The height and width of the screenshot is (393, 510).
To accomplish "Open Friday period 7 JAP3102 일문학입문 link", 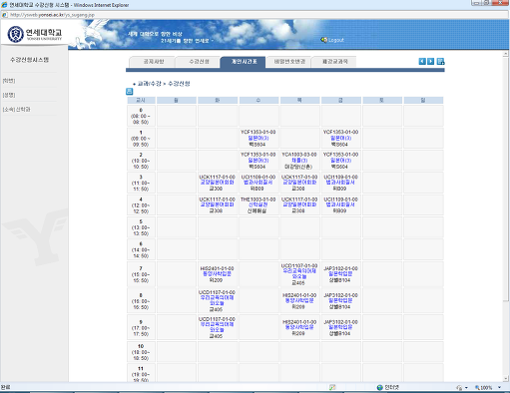I will [x=340, y=274].
